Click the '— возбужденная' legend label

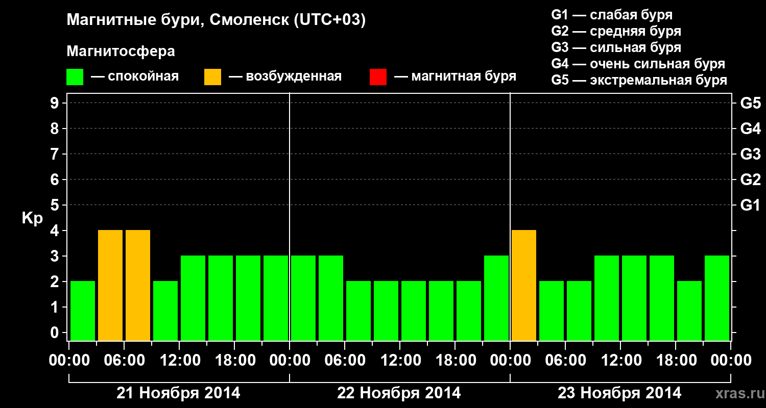285,77
